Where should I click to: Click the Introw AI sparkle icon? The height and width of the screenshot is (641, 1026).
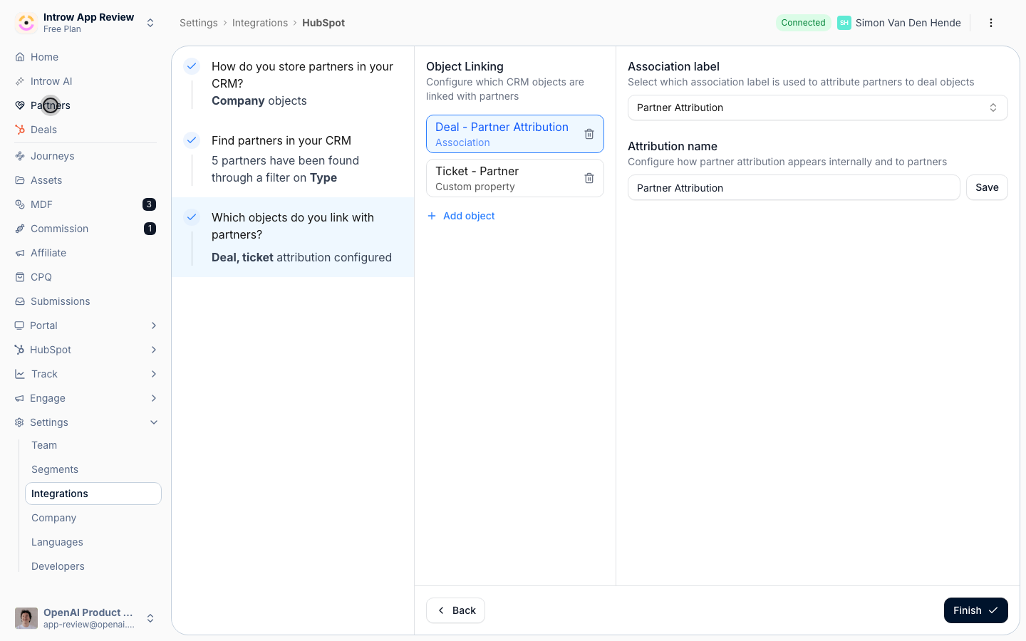coord(20,81)
